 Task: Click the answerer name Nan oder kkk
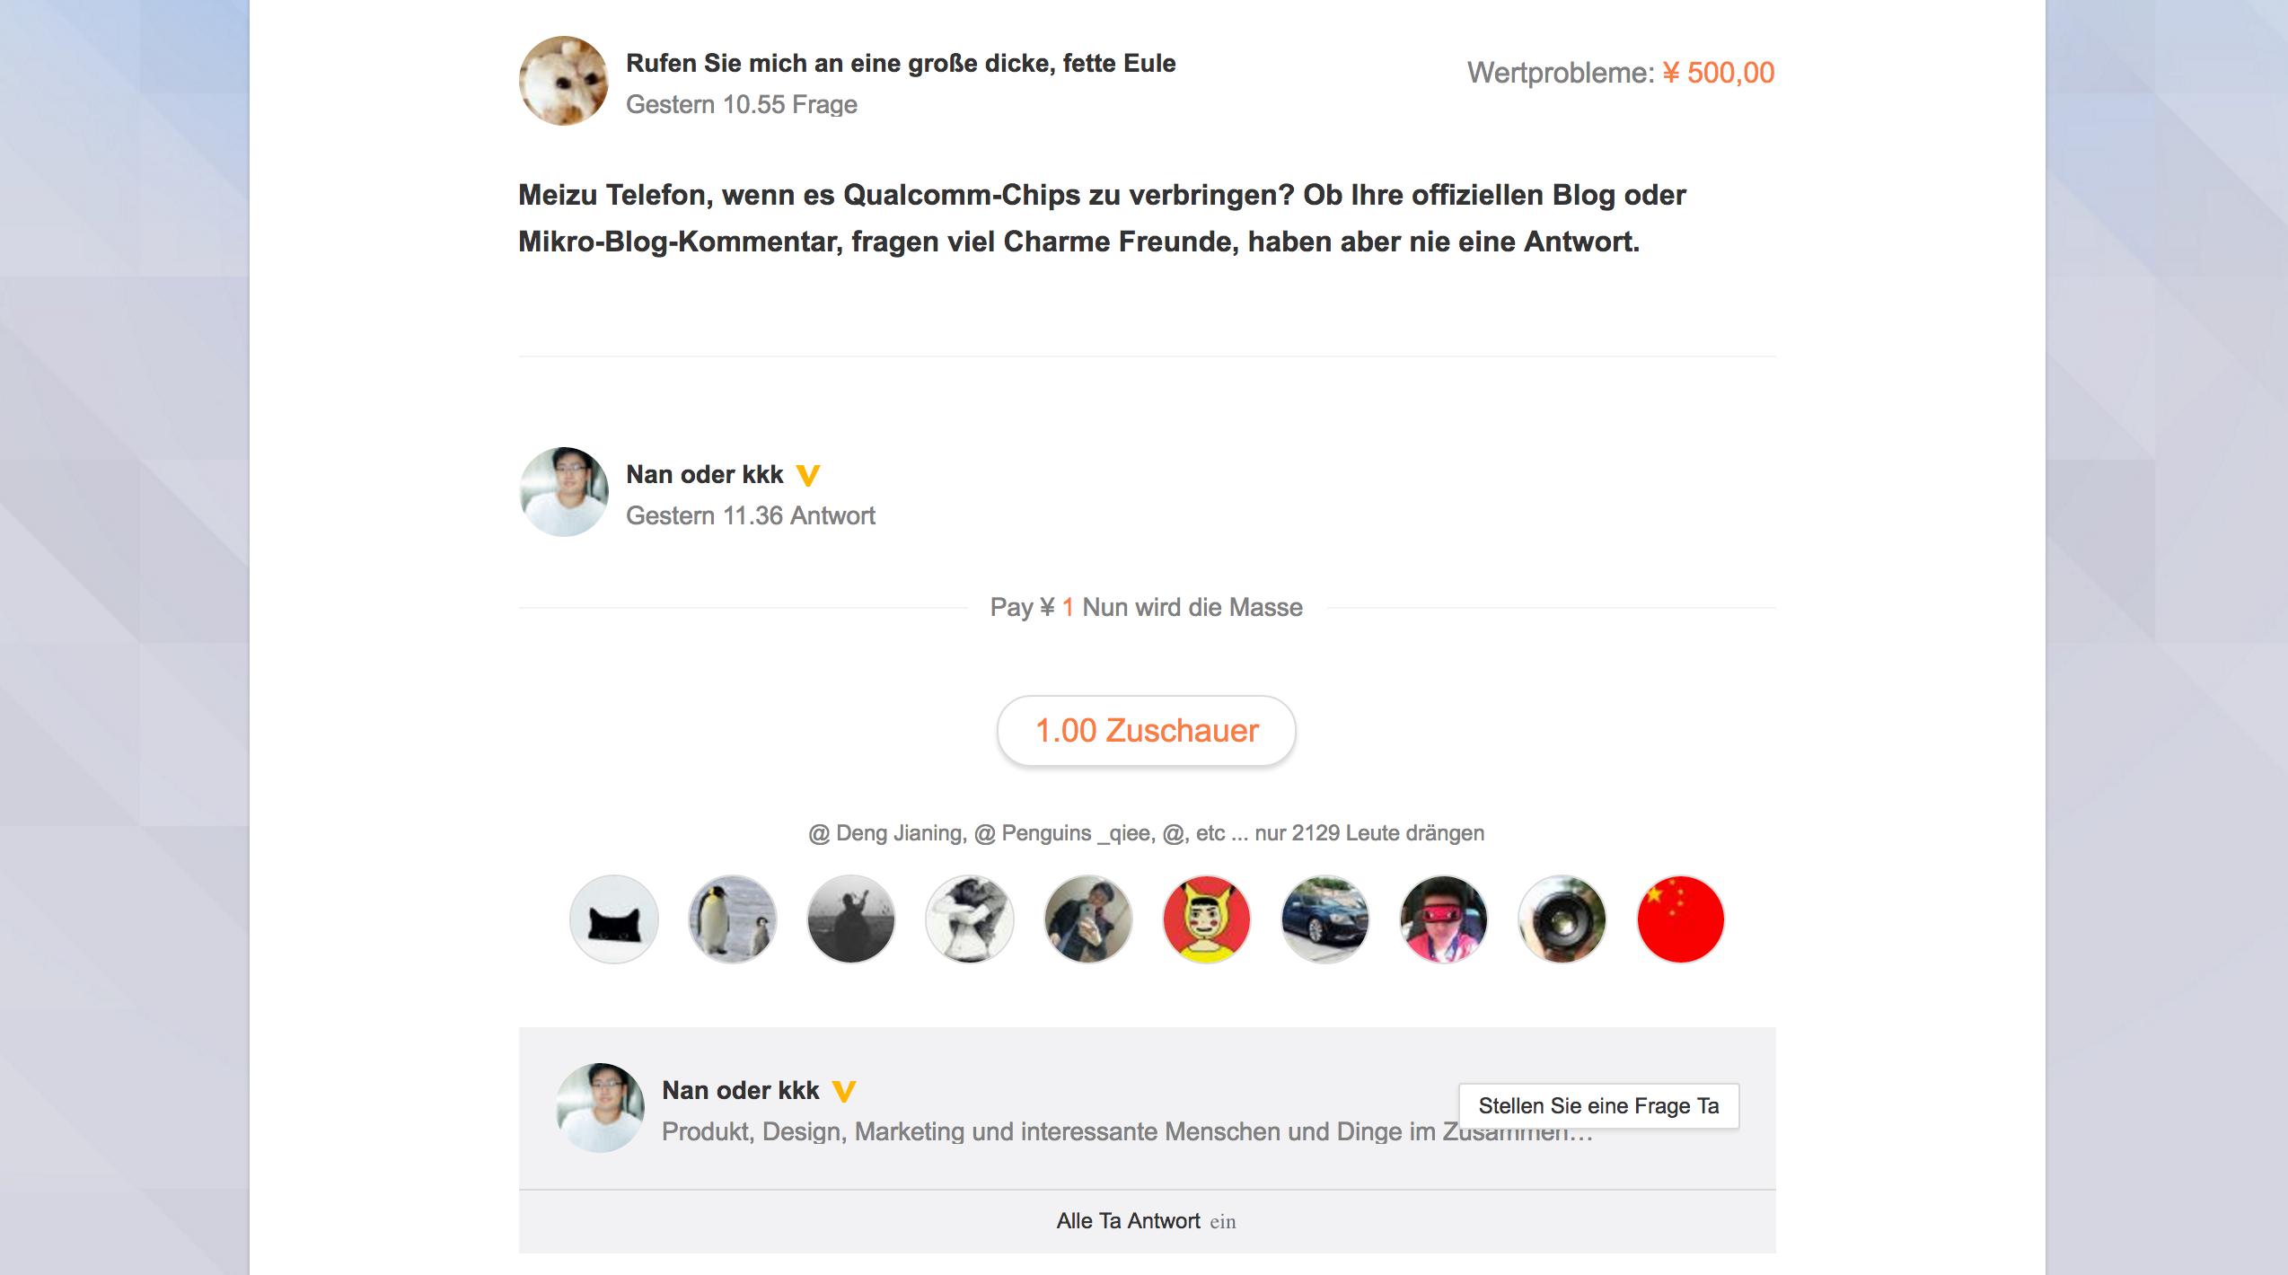(705, 474)
